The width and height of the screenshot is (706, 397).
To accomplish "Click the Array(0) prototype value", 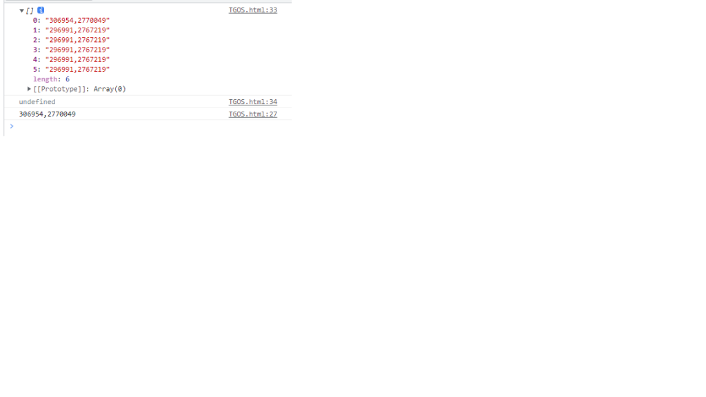I will [110, 89].
